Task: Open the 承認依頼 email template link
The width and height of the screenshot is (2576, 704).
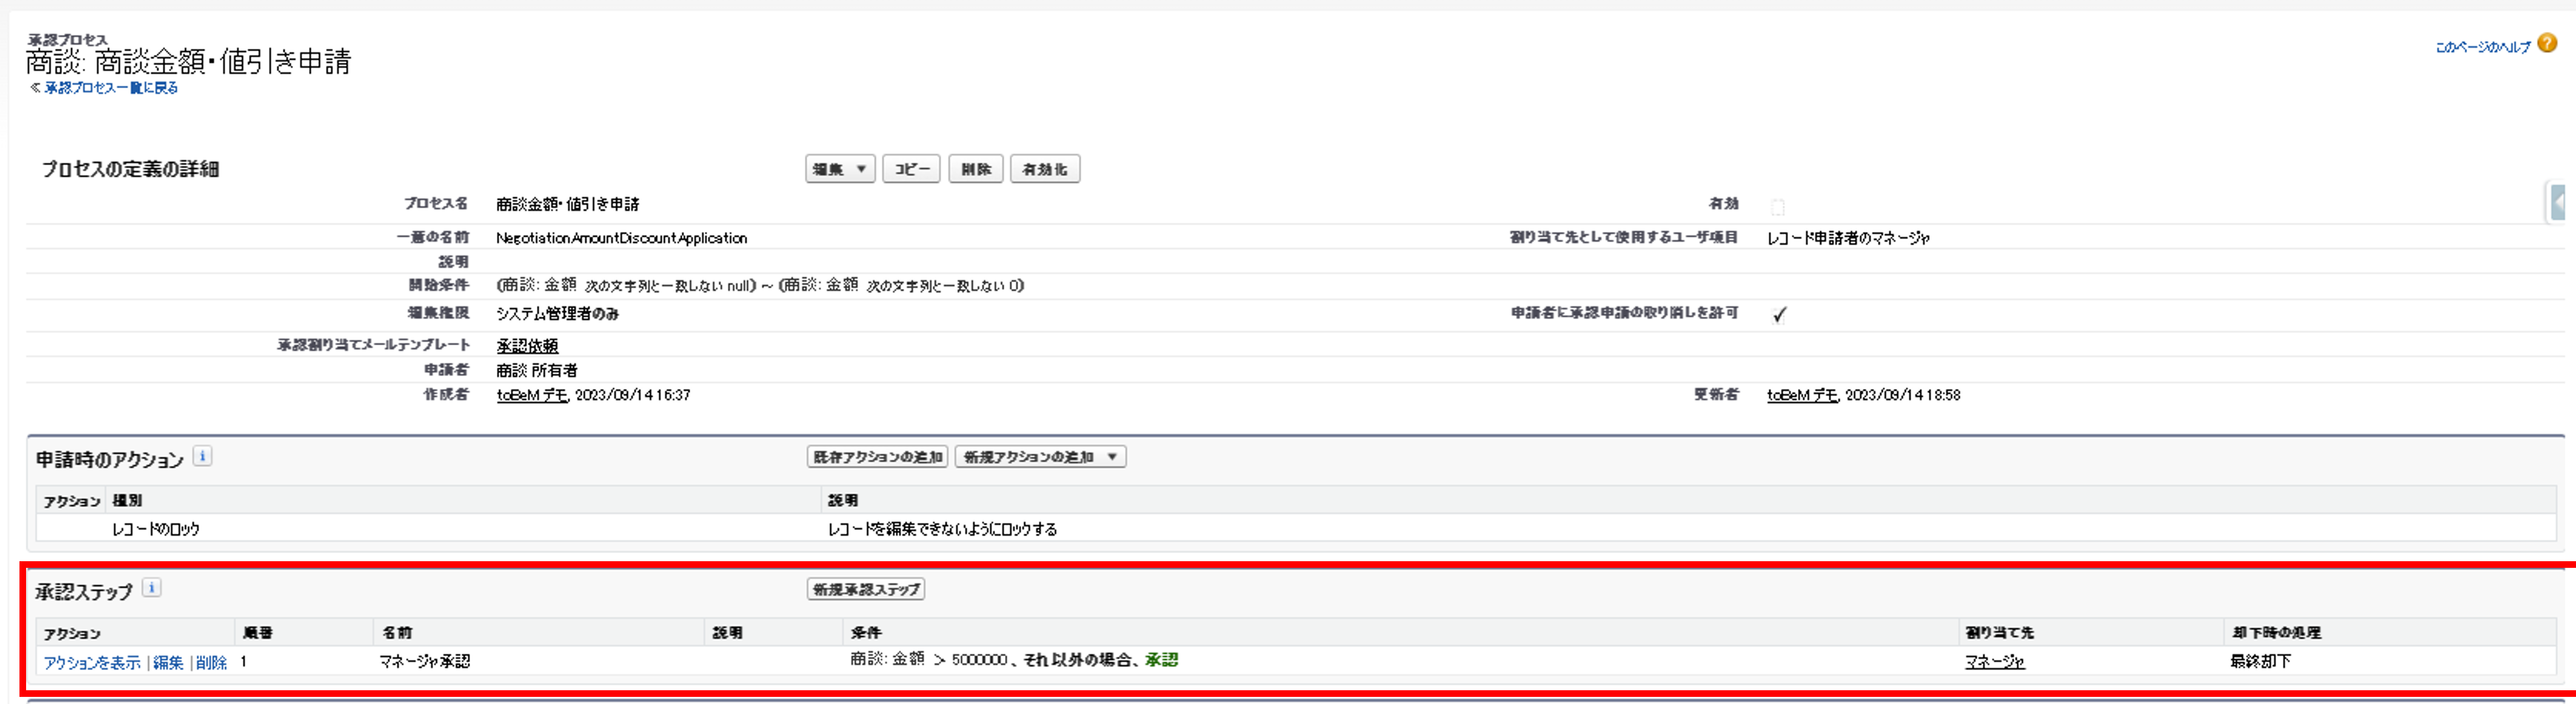Action: [527, 345]
